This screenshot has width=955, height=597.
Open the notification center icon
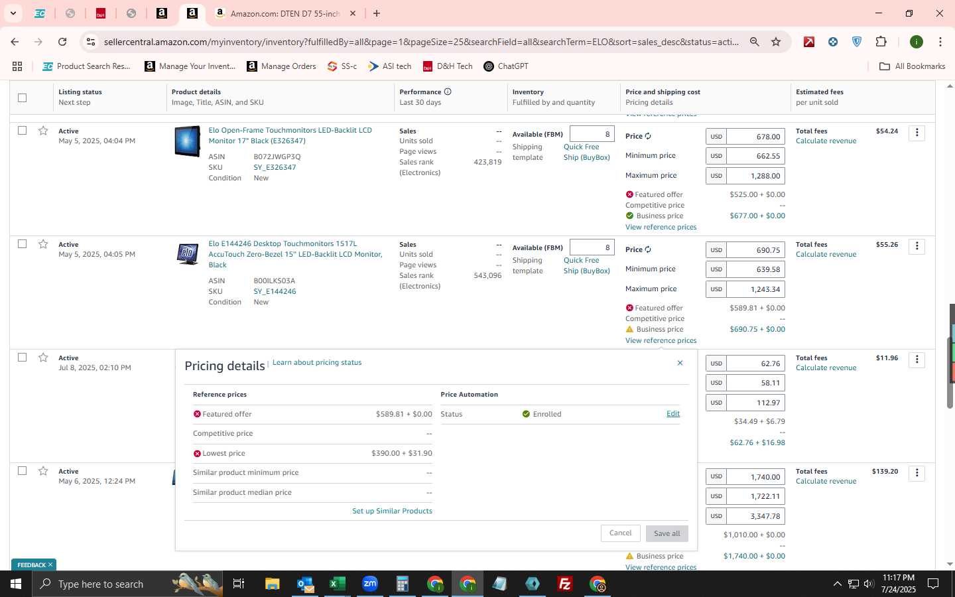(x=933, y=584)
